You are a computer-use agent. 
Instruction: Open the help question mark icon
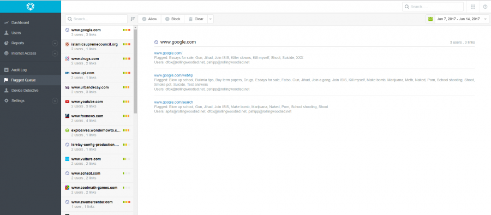pos(485,7)
